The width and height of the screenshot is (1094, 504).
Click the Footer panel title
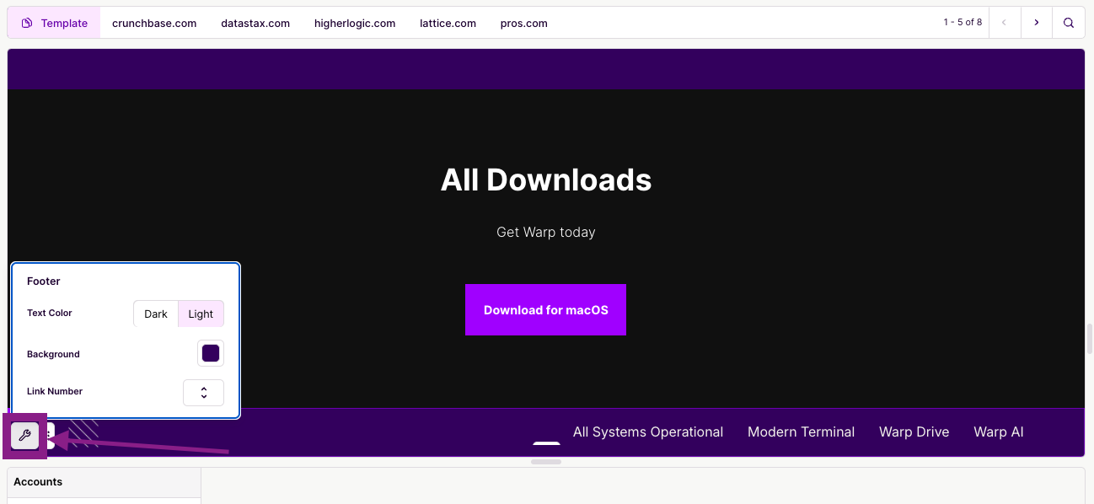tap(44, 281)
